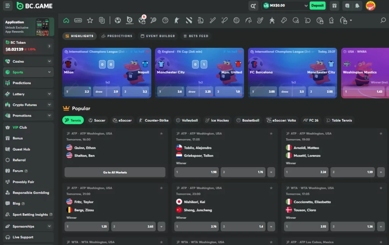389x245 pixels.
Task: Favorite the Nishikori vs Shang match star
Action: click(x=271, y=188)
